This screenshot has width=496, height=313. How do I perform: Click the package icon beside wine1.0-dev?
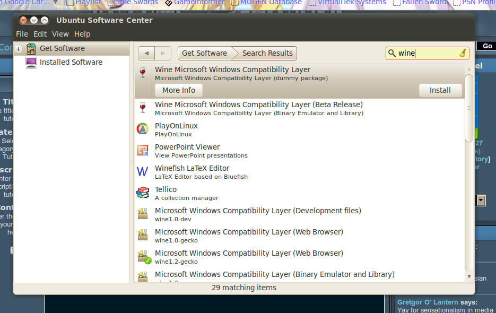(143, 214)
